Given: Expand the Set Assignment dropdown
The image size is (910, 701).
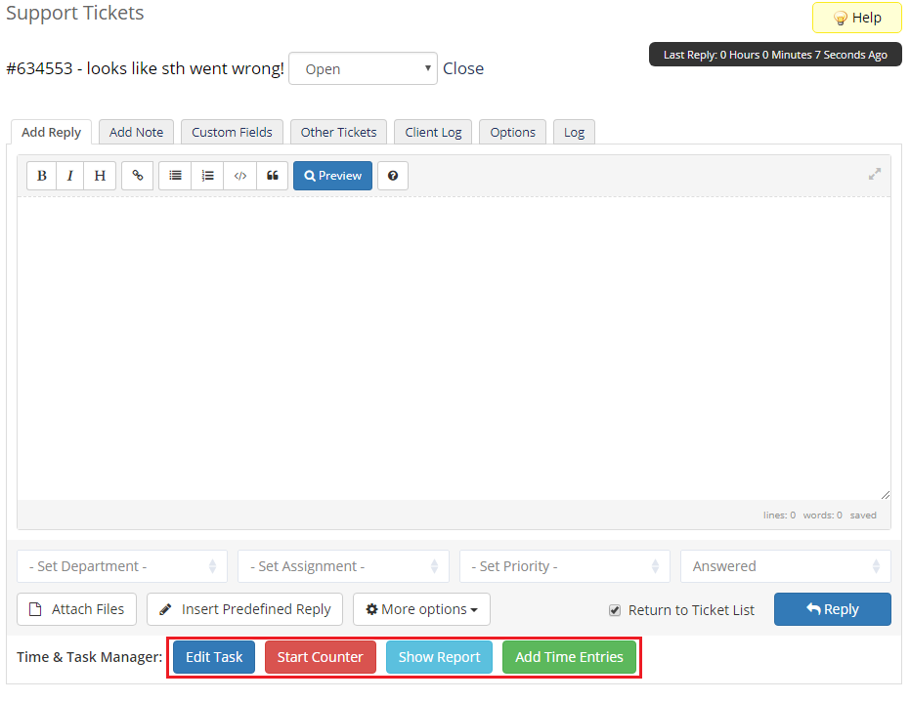Looking at the screenshot, I should [x=343, y=566].
